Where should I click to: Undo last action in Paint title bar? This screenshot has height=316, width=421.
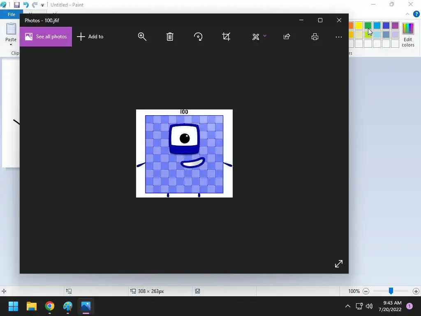[x=26, y=5]
